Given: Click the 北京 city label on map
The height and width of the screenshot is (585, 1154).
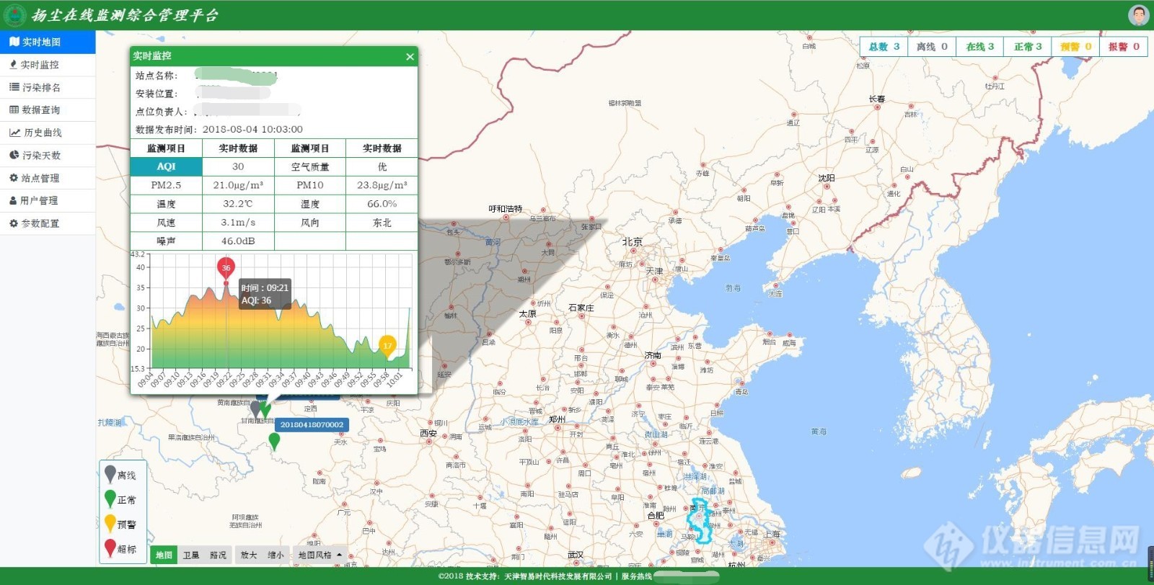Looking at the screenshot, I should (633, 242).
